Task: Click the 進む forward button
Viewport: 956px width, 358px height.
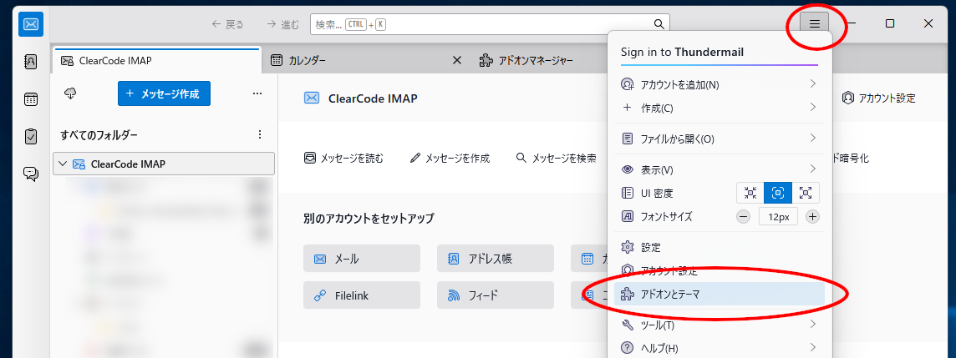Action: point(283,24)
